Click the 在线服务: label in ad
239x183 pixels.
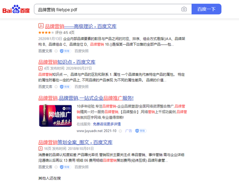(x=84, y=124)
